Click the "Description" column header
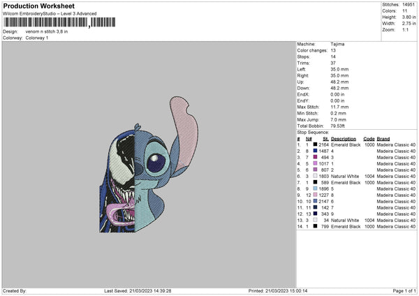Viewport: 419px width, 296px height. (x=344, y=139)
